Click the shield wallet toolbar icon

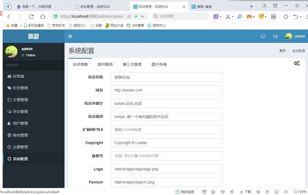261,16
